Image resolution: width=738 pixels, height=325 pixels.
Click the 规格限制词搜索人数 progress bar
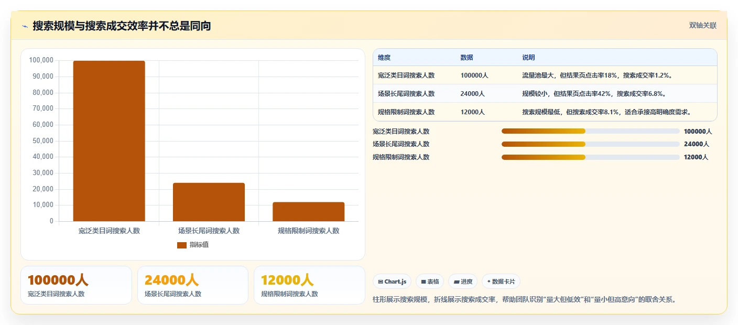tap(590, 157)
